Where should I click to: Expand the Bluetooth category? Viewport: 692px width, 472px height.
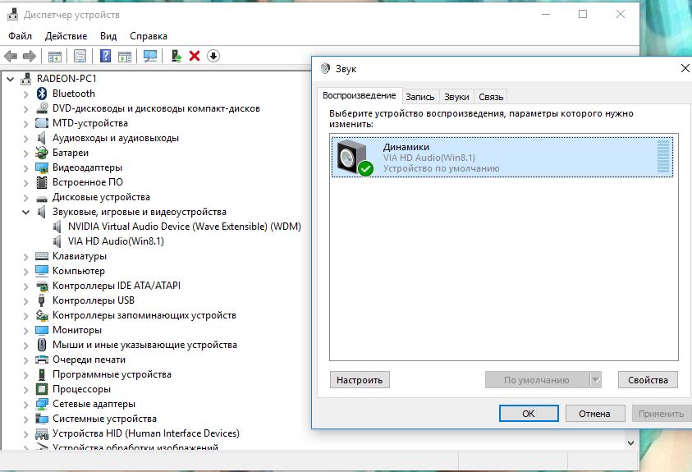[x=25, y=94]
